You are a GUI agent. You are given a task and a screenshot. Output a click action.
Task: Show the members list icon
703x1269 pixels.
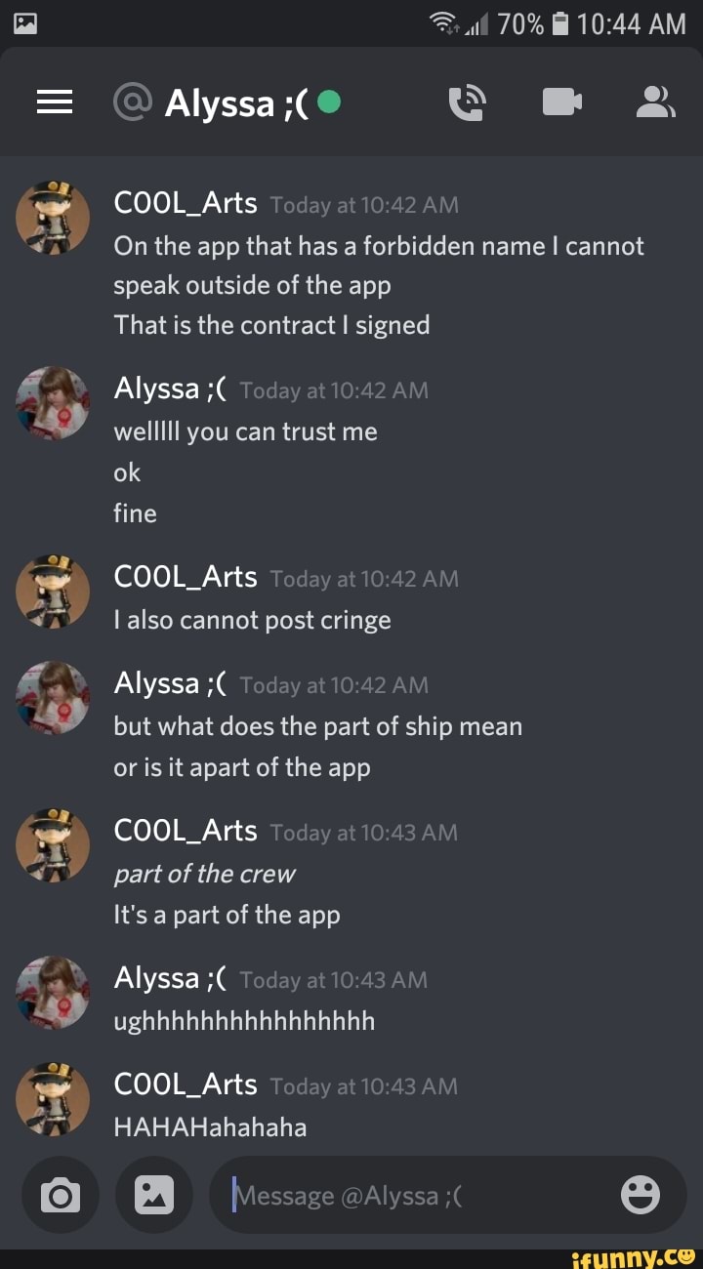coord(655,102)
